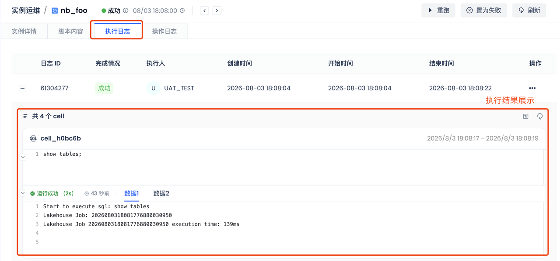Click the cell time range 18:08:17 - 18:08:19
Screen dimensions: 560x261
pyautogui.click(x=483, y=138)
